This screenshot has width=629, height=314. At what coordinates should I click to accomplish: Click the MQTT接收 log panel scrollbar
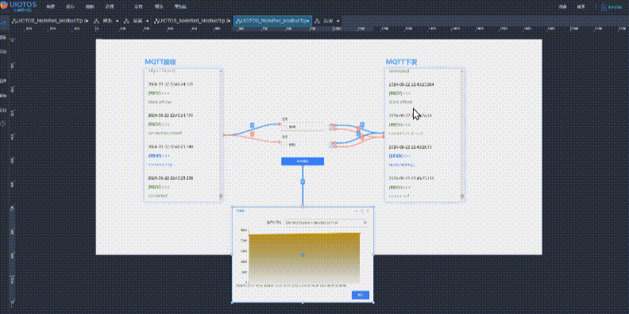(x=221, y=135)
